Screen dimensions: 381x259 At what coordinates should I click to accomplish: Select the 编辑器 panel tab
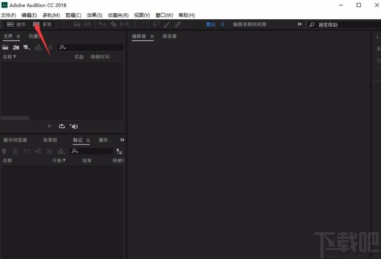pyautogui.click(x=139, y=37)
